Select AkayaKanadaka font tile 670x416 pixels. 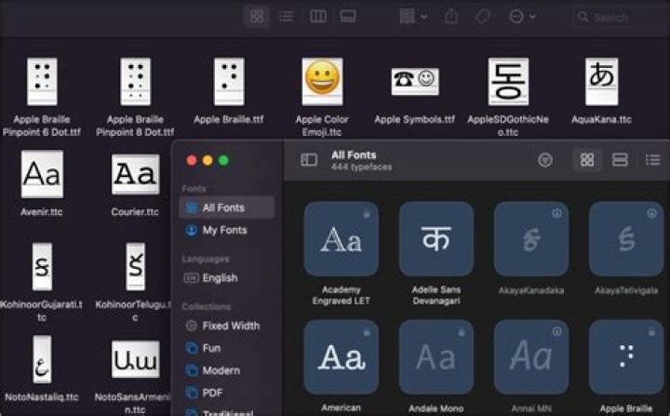[x=531, y=239]
